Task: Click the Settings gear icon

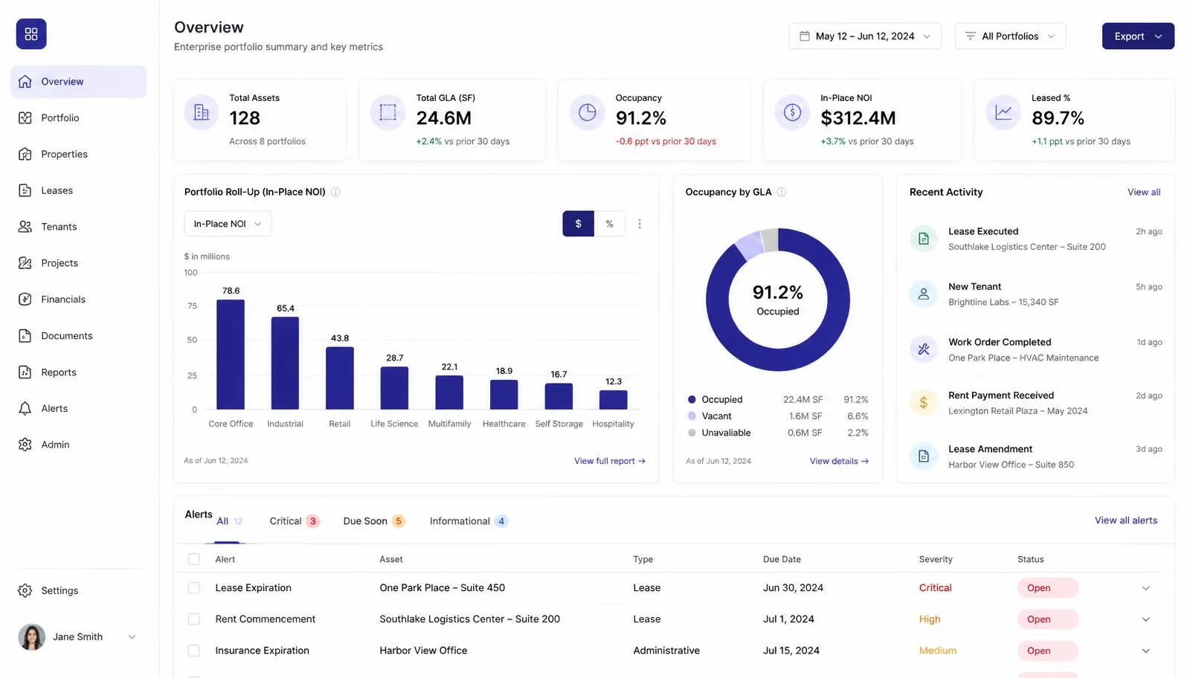Action: click(x=25, y=591)
